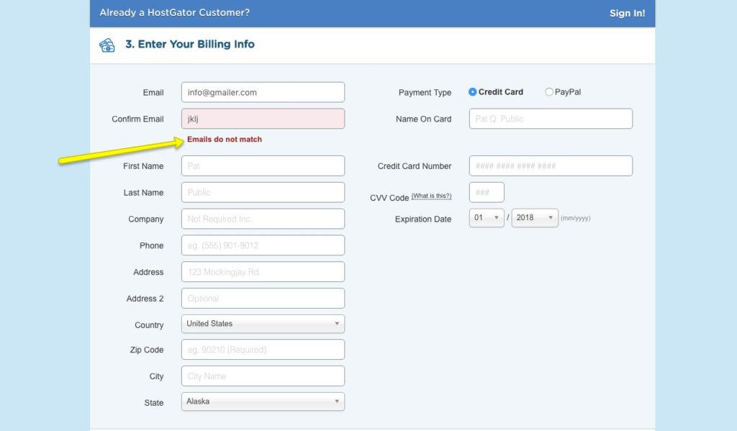Click the Company input field
The width and height of the screenshot is (737, 431).
pos(263,219)
